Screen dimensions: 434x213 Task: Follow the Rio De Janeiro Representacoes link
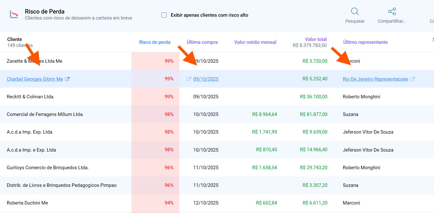click(376, 79)
